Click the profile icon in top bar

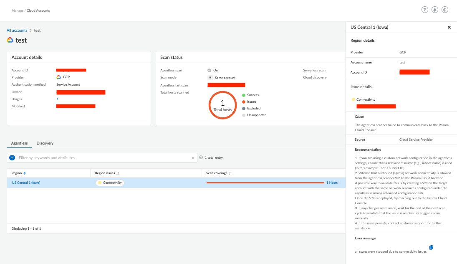tap(445, 10)
